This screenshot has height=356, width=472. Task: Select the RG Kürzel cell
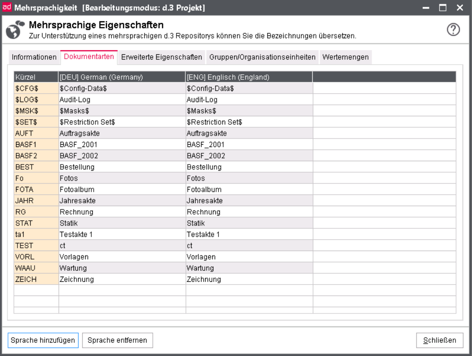point(36,212)
